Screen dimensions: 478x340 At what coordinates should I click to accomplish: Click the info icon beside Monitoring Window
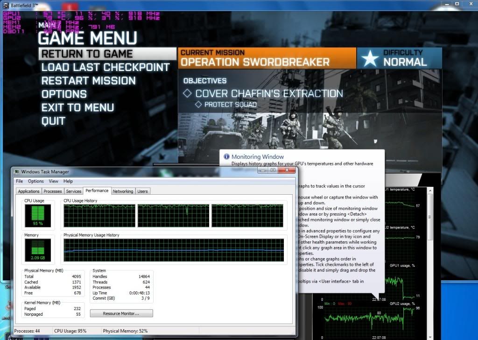(226, 156)
